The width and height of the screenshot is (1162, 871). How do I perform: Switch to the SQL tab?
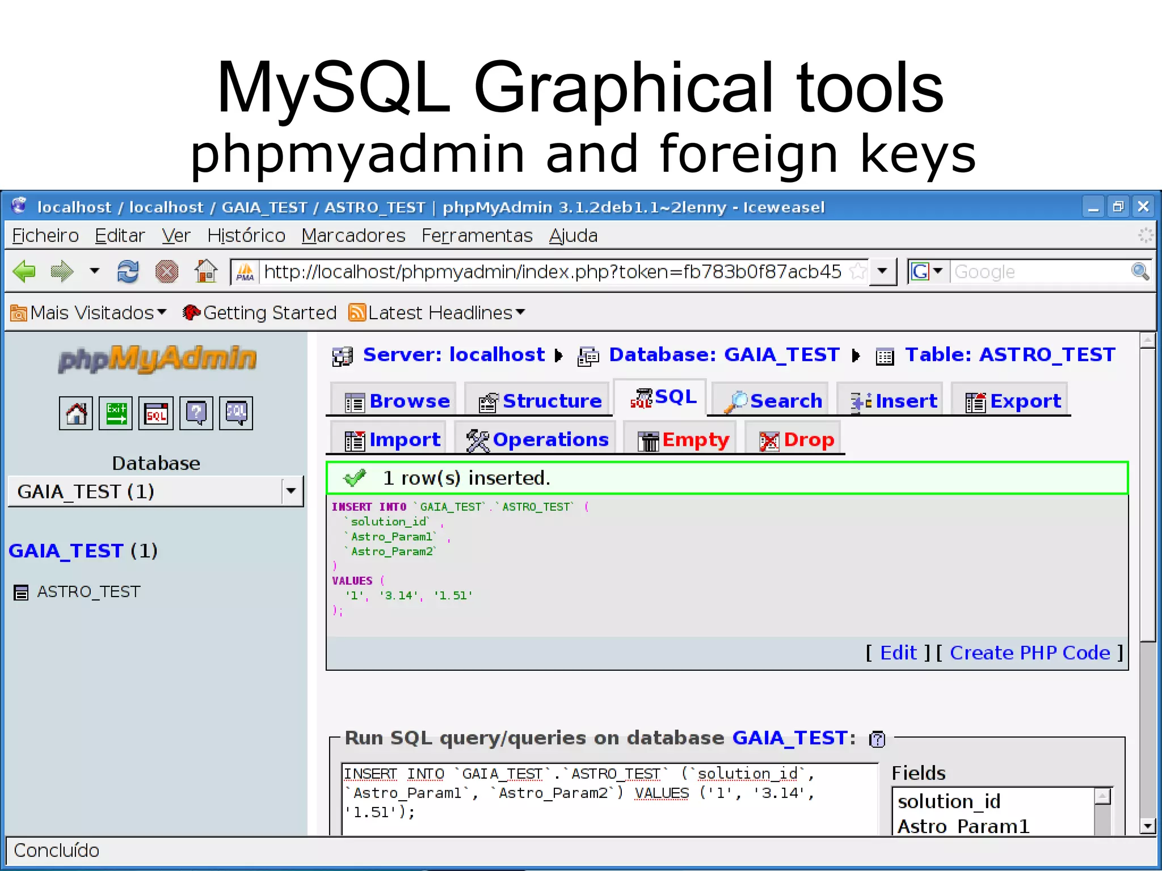[660, 397]
